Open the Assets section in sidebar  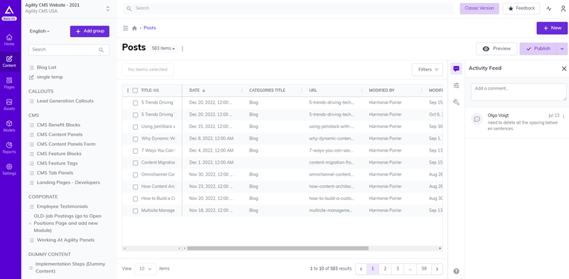[x=9, y=105]
